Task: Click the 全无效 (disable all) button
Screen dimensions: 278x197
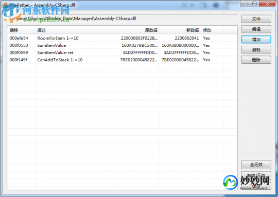Action: [256, 165]
